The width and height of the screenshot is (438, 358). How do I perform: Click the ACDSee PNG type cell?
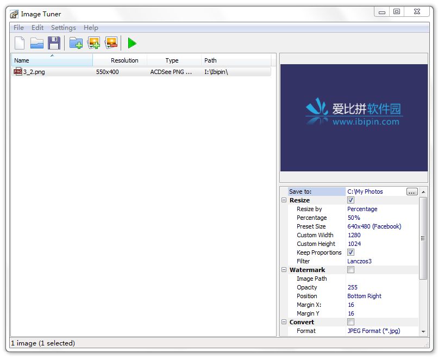pos(171,72)
